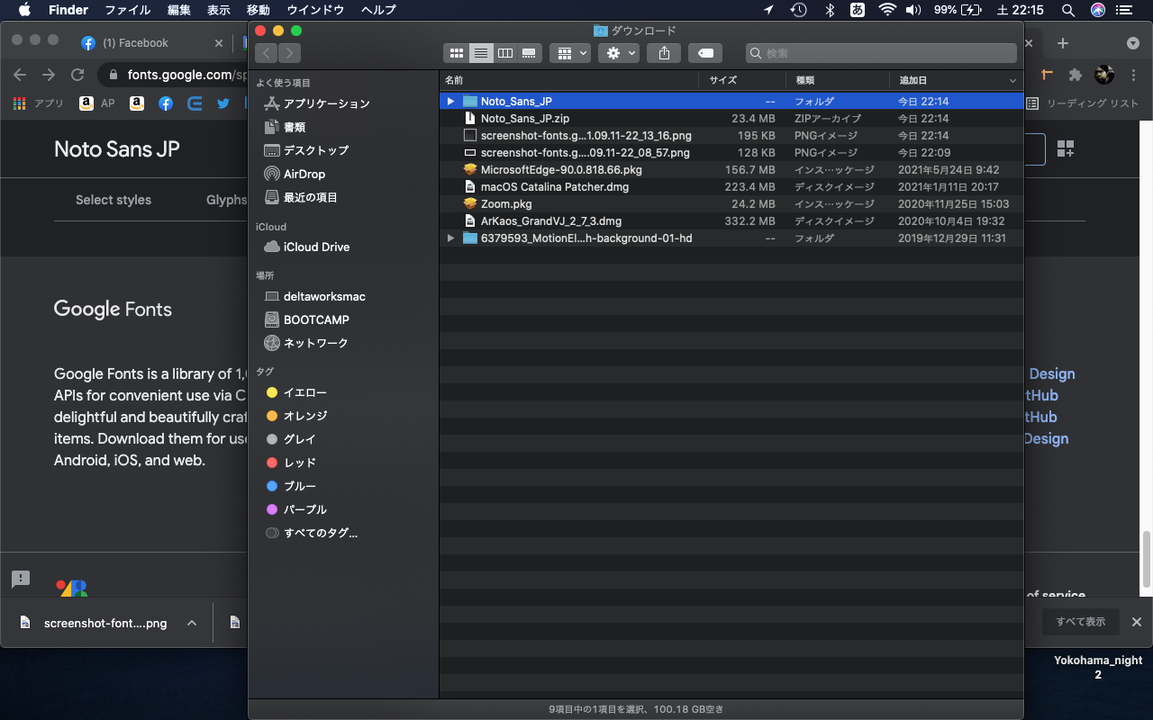Open the Edit (編集) menu

tap(179, 10)
